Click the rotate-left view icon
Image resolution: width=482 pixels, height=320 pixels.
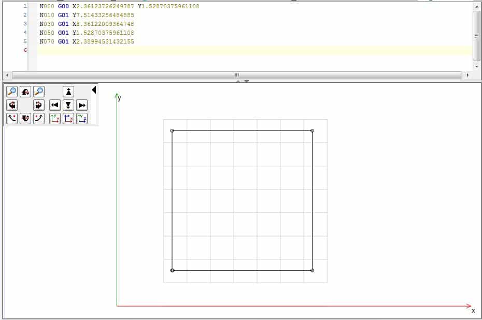[12, 105]
